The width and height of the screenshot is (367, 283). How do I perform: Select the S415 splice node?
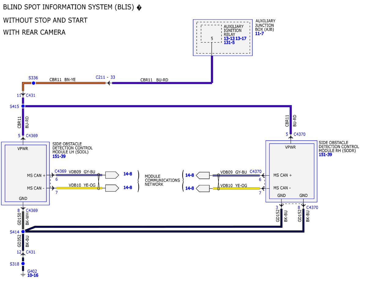click(23, 106)
